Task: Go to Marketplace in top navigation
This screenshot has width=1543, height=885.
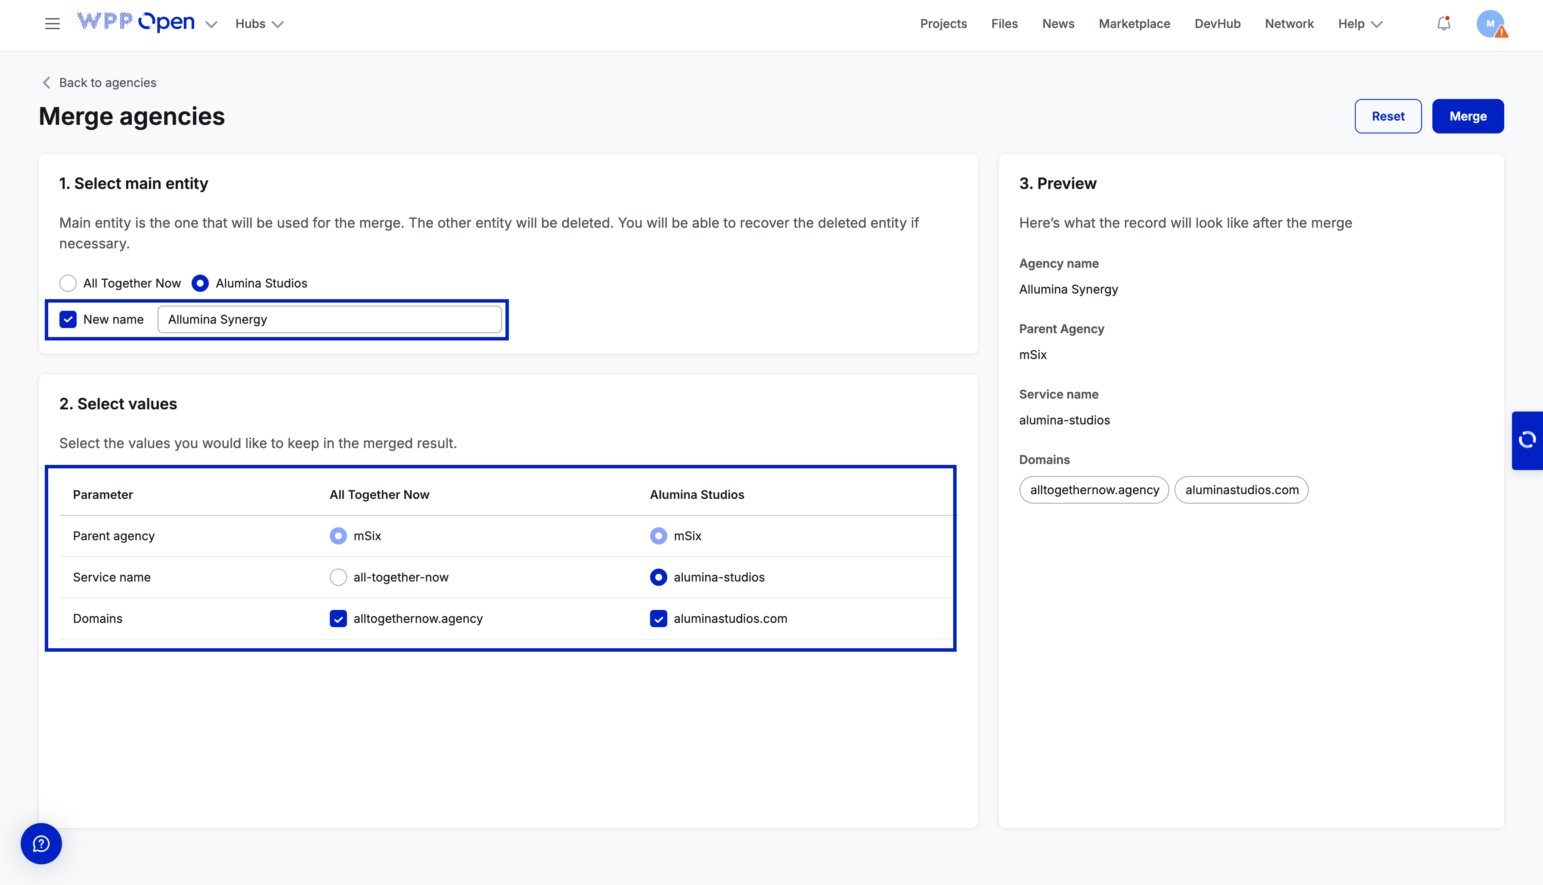Action: point(1134,24)
